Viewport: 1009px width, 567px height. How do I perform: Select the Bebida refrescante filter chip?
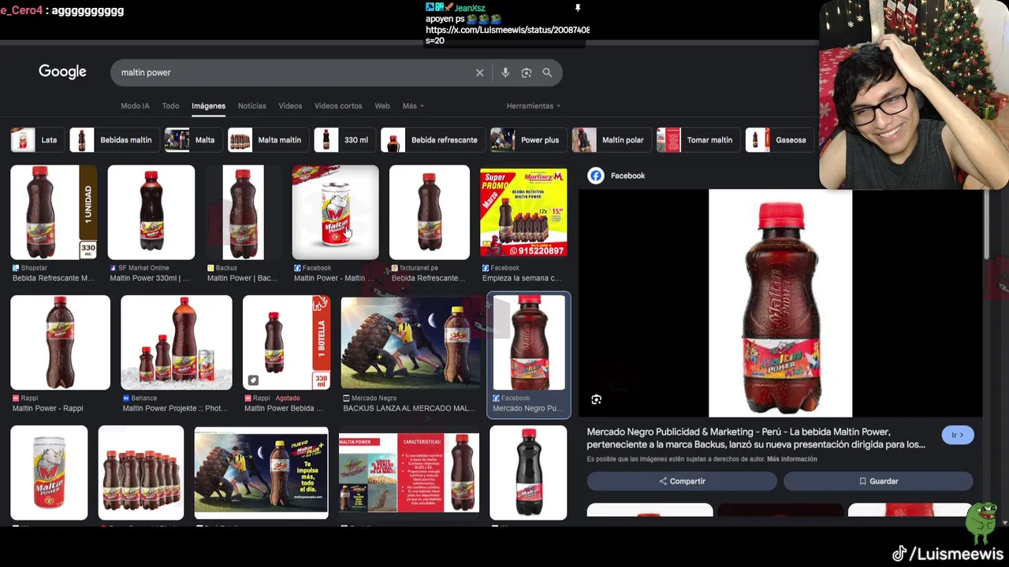click(x=432, y=140)
